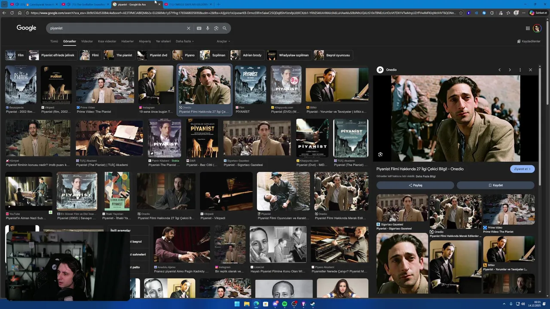Switch to the Haberler tab

point(128,42)
